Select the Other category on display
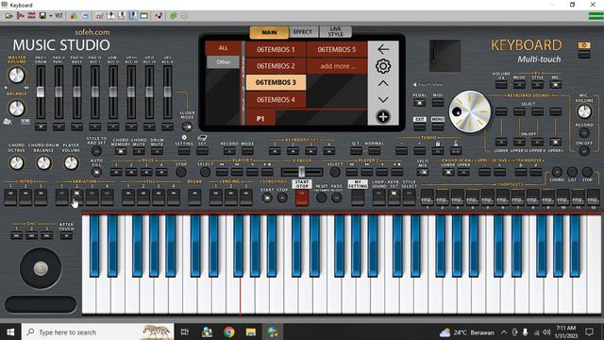The width and height of the screenshot is (604, 340). [x=223, y=62]
